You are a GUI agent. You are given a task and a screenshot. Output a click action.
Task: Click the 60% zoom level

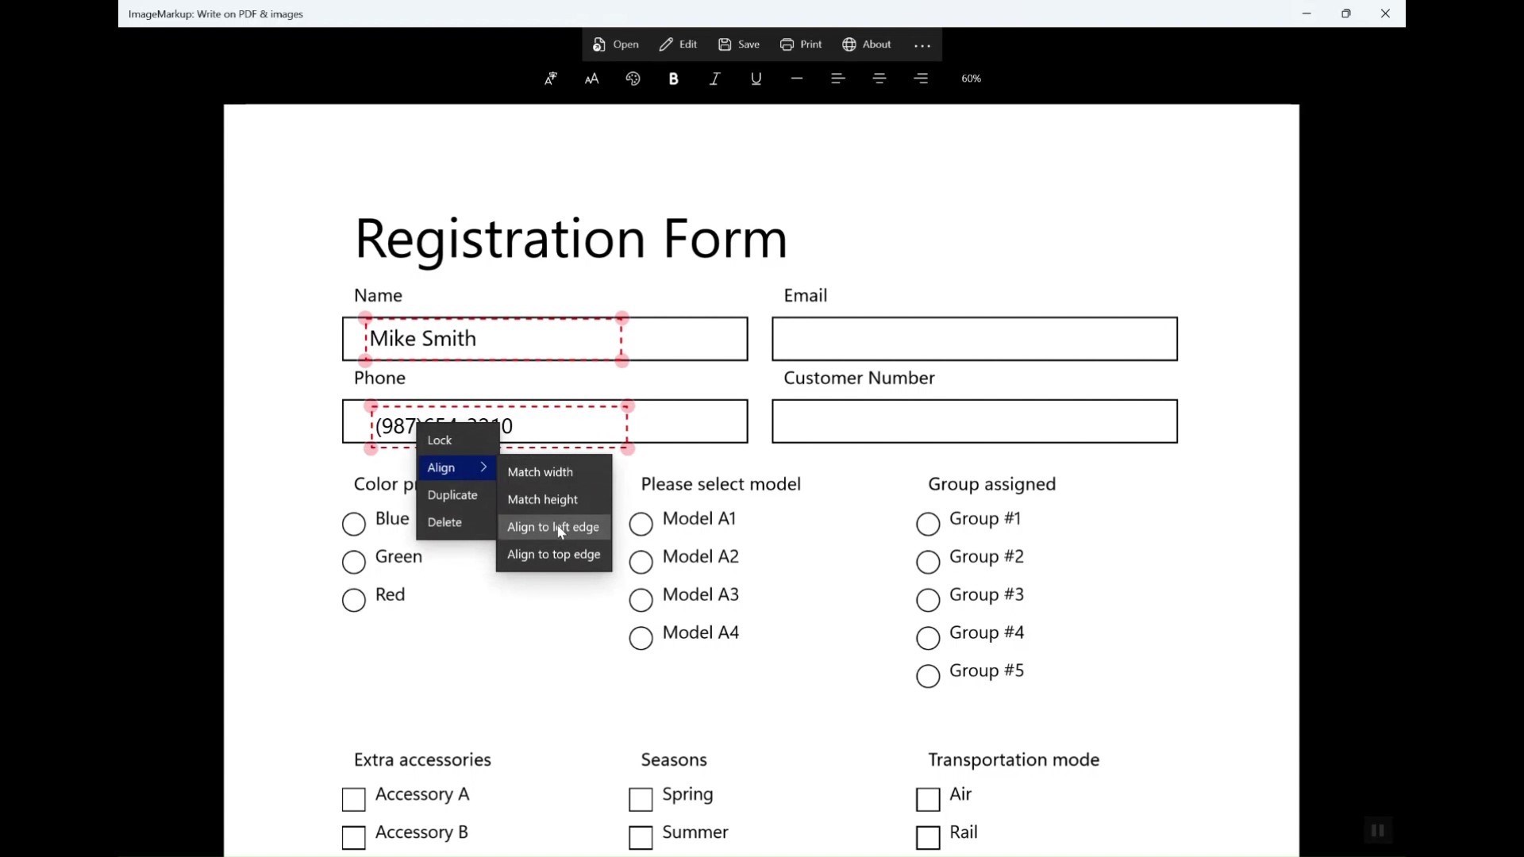click(x=971, y=79)
